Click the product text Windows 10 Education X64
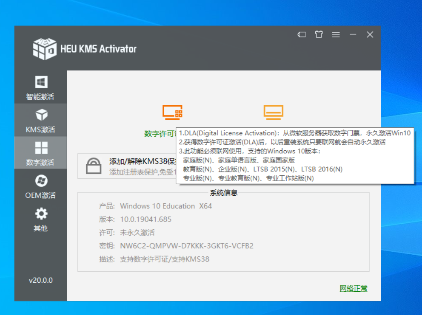 [x=166, y=206]
